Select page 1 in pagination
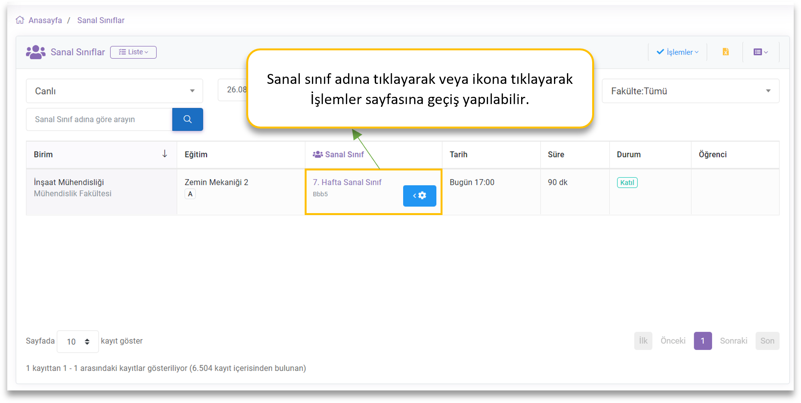Image resolution: width=801 pixels, height=403 pixels. coord(702,341)
